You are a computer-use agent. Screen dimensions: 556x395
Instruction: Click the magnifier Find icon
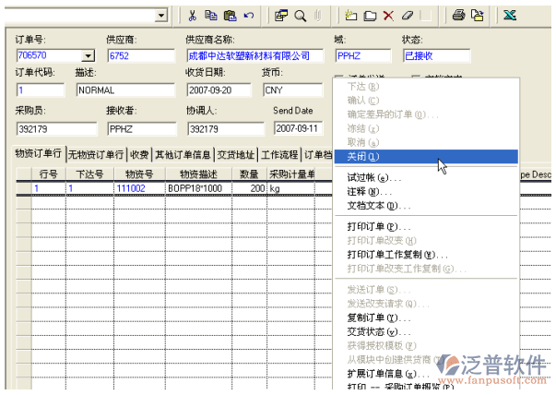pyautogui.click(x=301, y=15)
